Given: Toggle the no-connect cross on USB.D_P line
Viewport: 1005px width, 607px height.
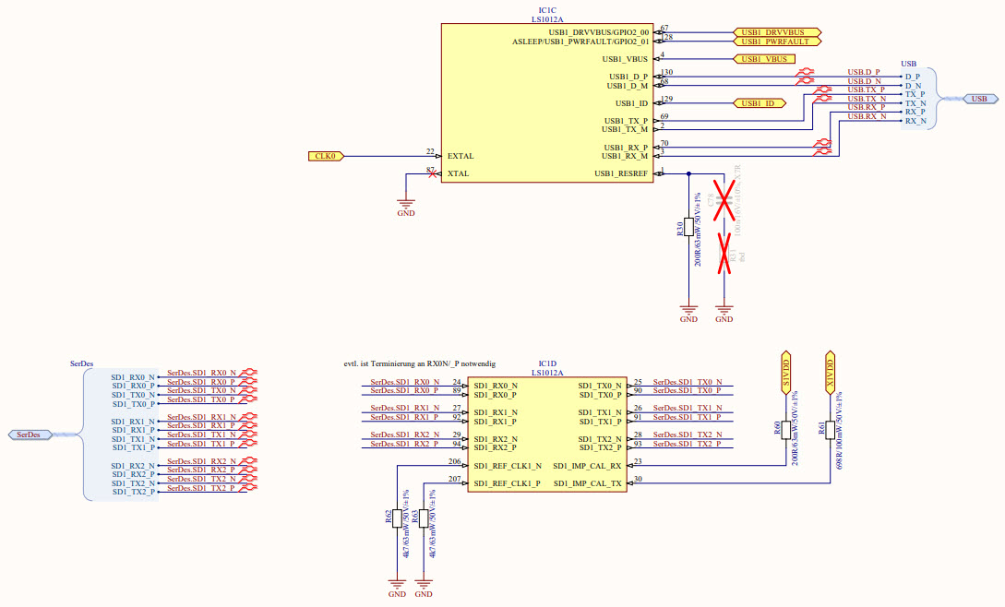Looking at the screenshot, I should point(808,73).
